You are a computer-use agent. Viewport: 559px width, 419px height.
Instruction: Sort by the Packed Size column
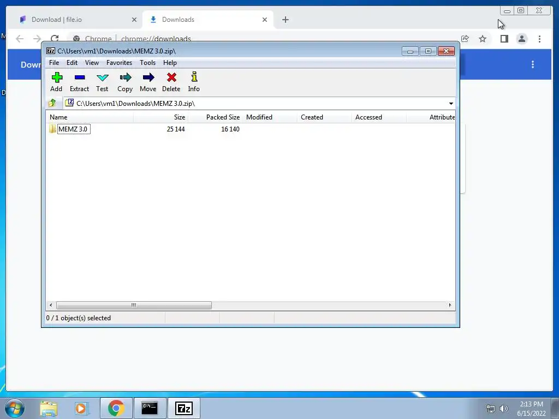(x=215, y=117)
